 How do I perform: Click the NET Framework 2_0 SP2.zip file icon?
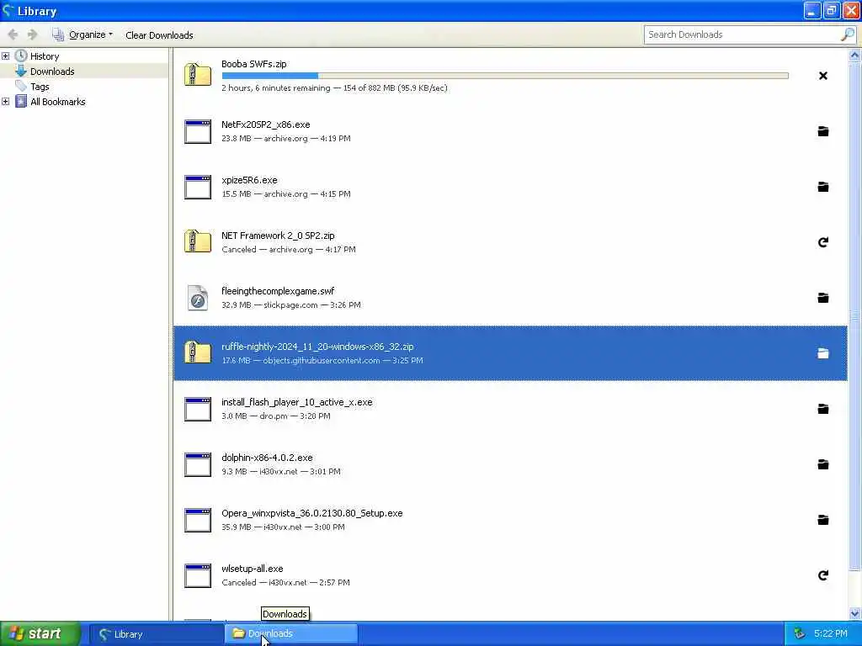click(197, 241)
